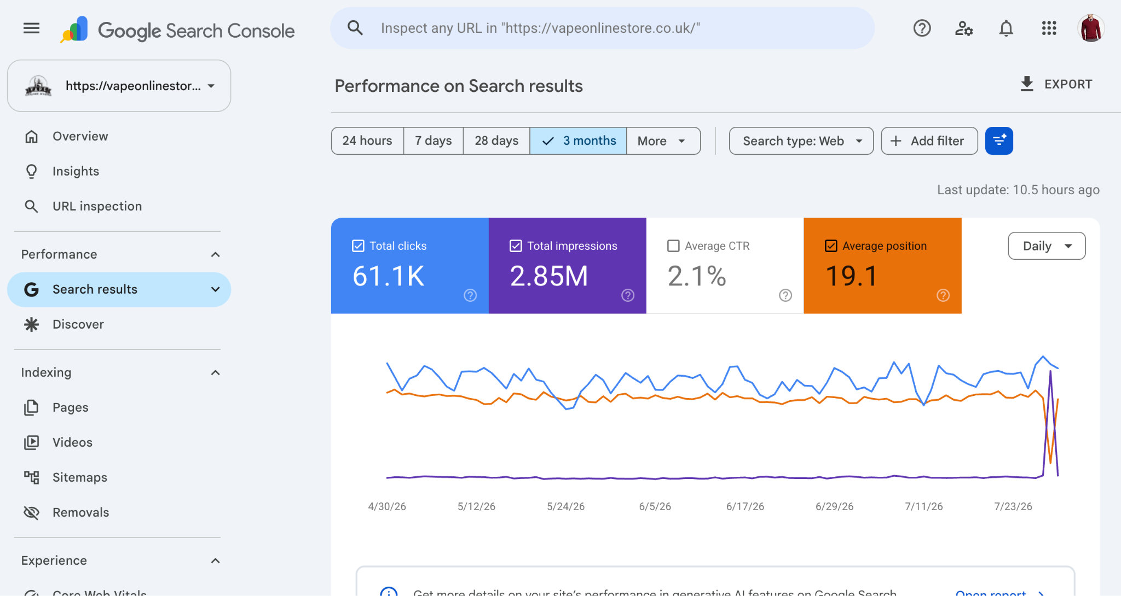
Task: Open the property selector dropdown arrow
Action: [x=211, y=86]
